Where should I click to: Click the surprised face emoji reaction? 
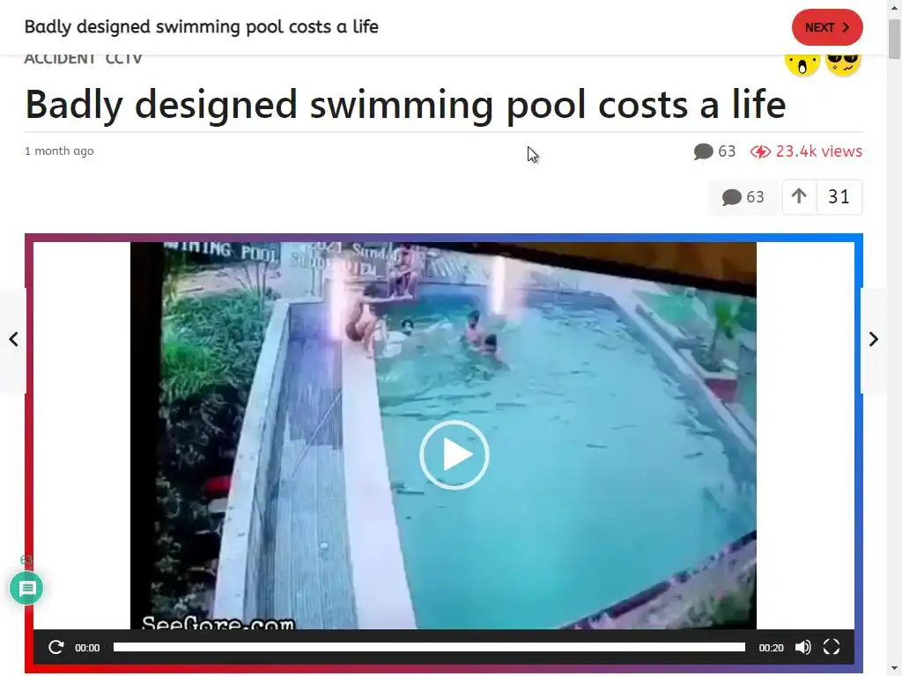pyautogui.click(x=802, y=62)
